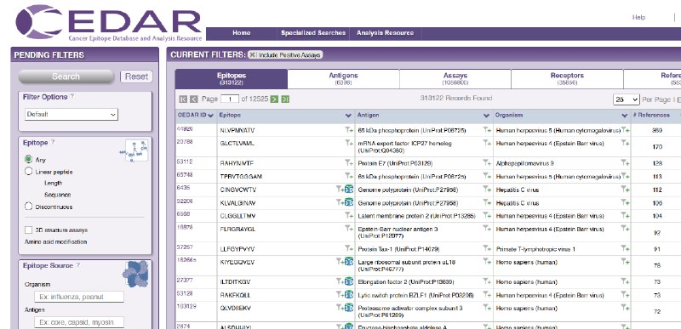
Task: Click epitope cell FLRGRAYGL
Action: point(286,232)
